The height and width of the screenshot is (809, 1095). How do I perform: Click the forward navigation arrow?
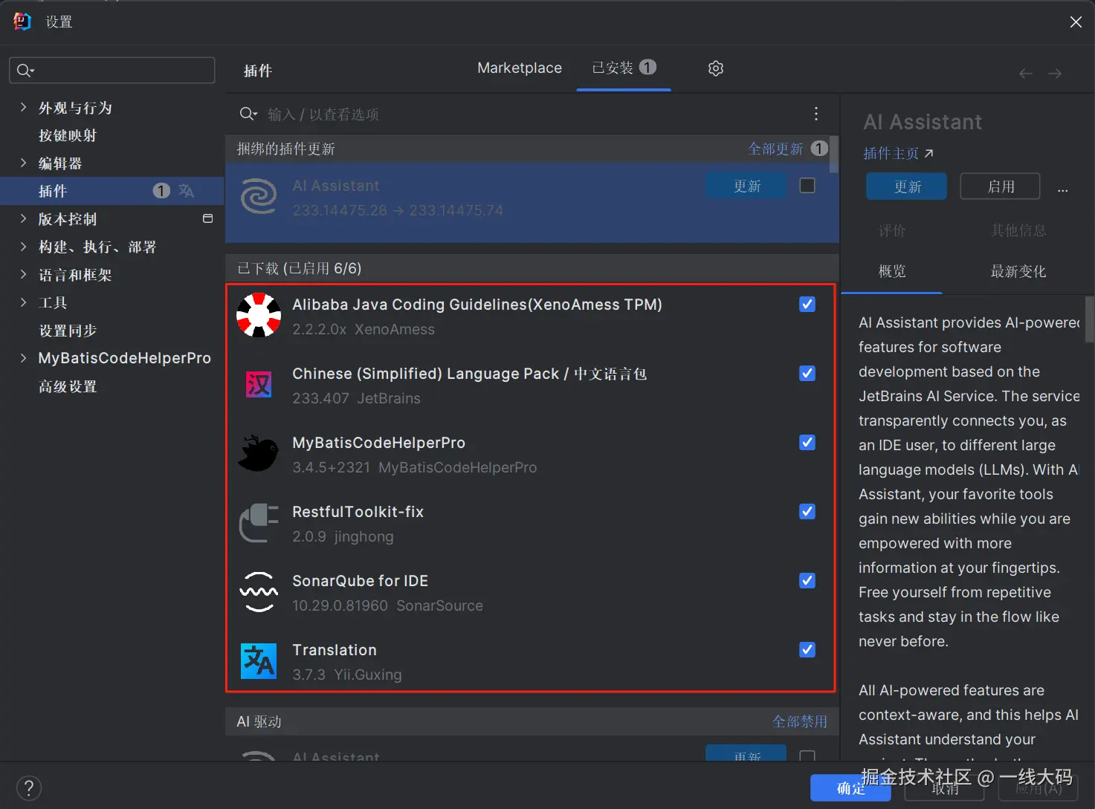(1055, 73)
